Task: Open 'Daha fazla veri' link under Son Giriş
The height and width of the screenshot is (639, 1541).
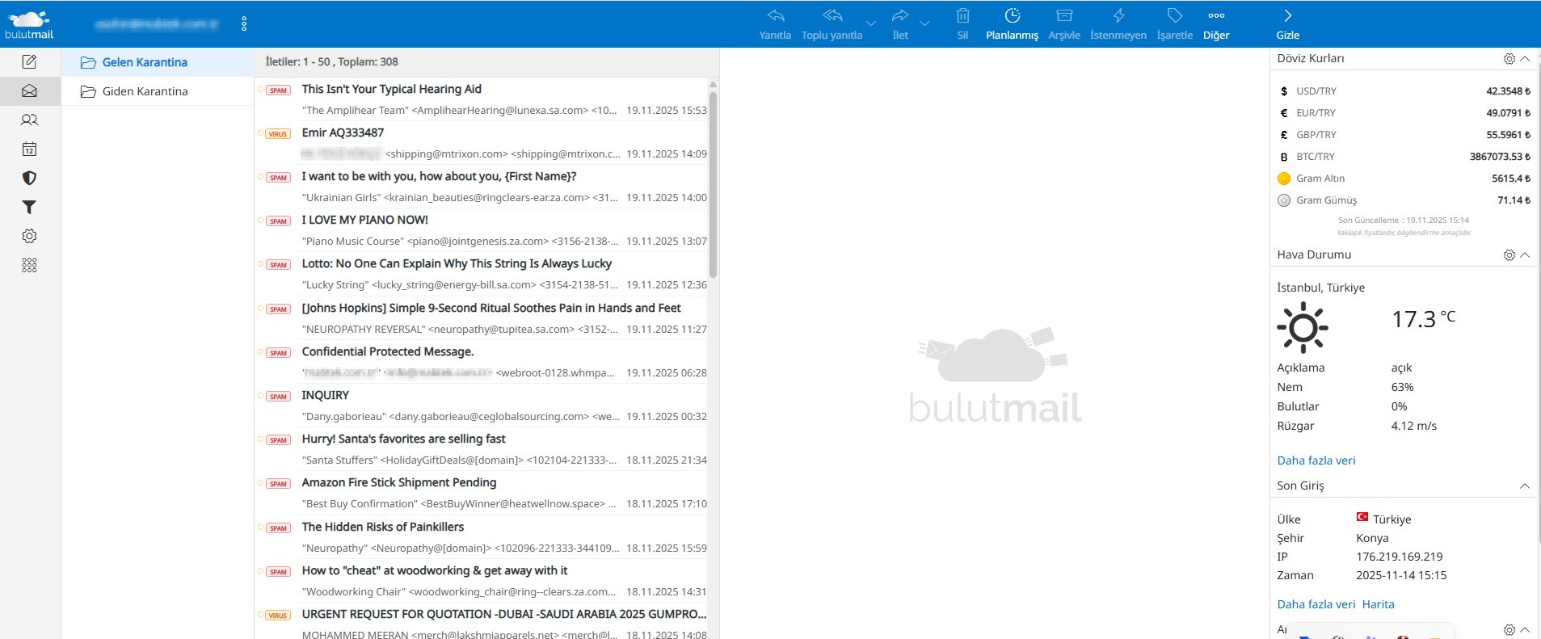Action: 1316,604
